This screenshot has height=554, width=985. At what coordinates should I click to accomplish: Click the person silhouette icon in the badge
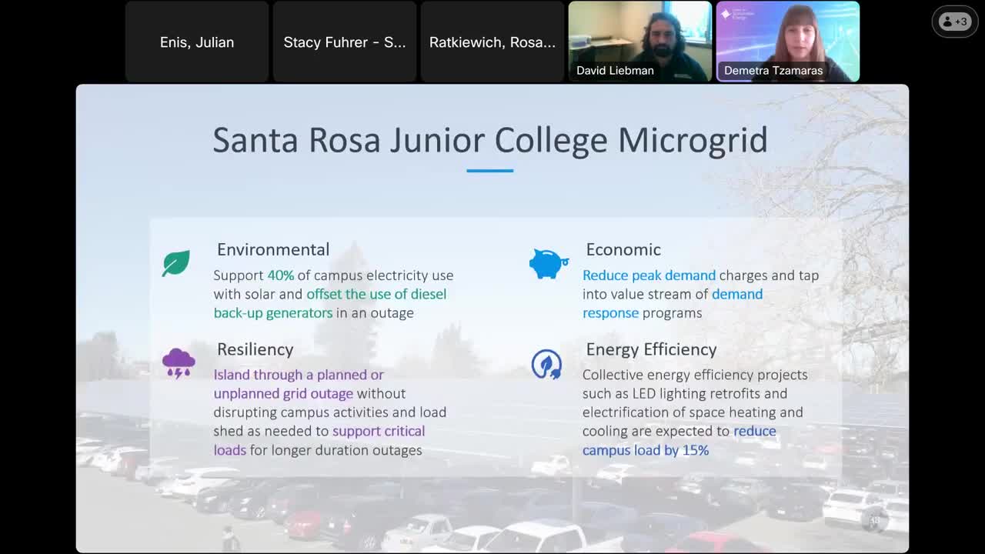tap(947, 22)
